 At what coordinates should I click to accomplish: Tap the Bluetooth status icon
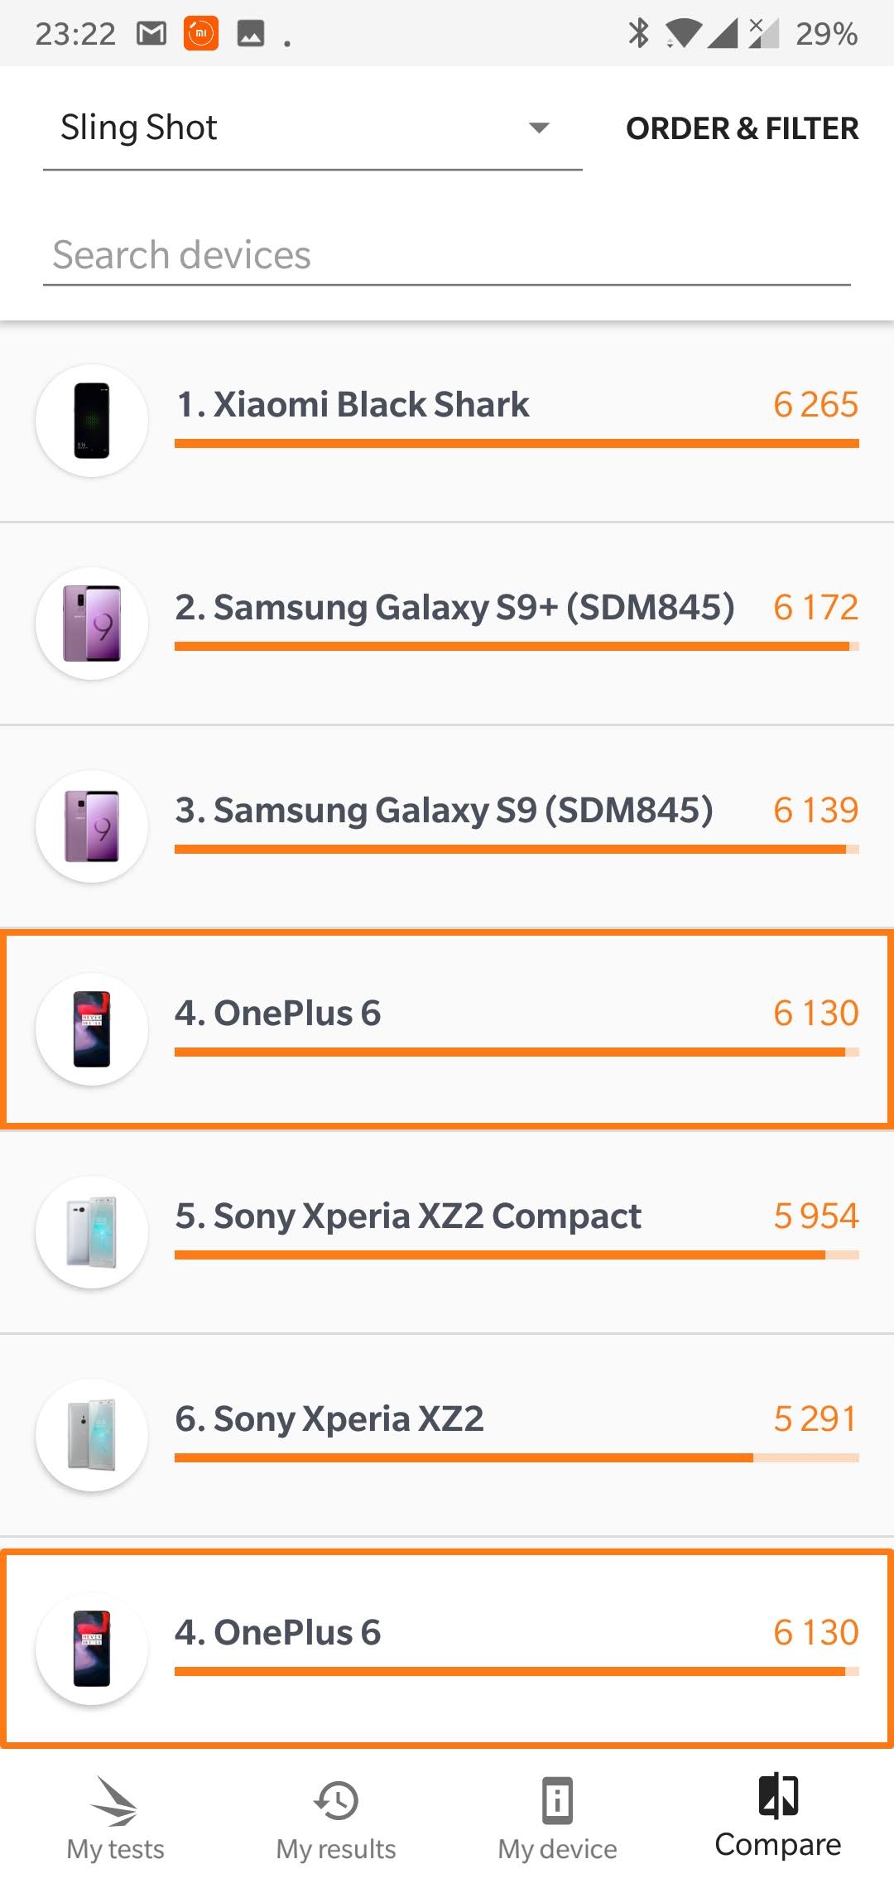(x=638, y=34)
